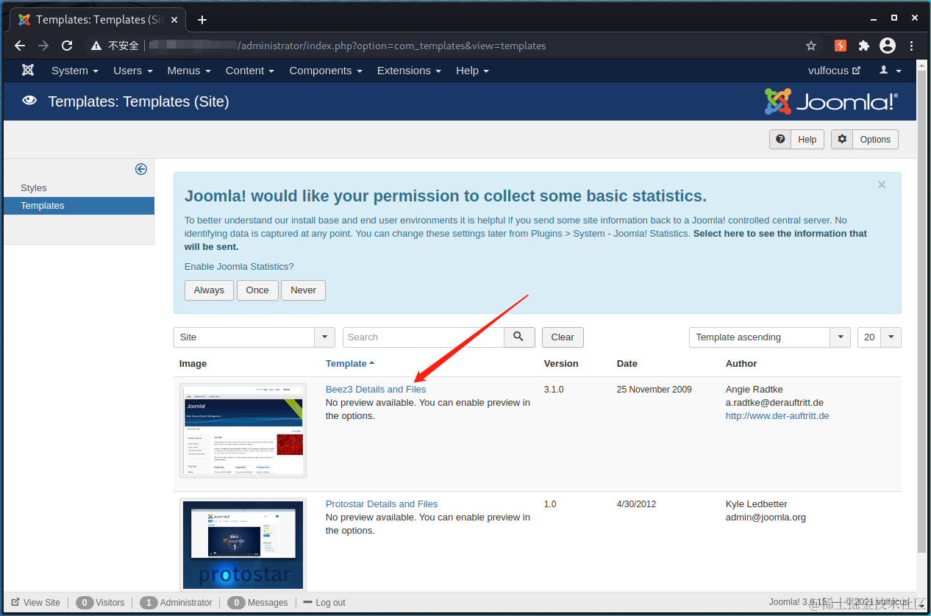931x616 pixels.
Task: Click the Clear filter button
Action: pos(563,337)
